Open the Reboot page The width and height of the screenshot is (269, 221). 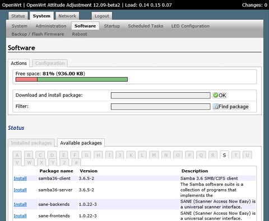(x=80, y=34)
